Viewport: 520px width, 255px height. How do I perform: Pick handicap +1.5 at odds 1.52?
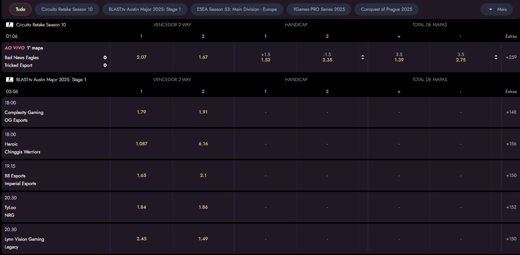pos(265,57)
